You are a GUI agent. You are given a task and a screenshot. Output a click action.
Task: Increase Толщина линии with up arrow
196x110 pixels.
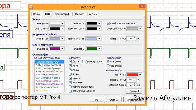pyautogui.click(x=134, y=84)
